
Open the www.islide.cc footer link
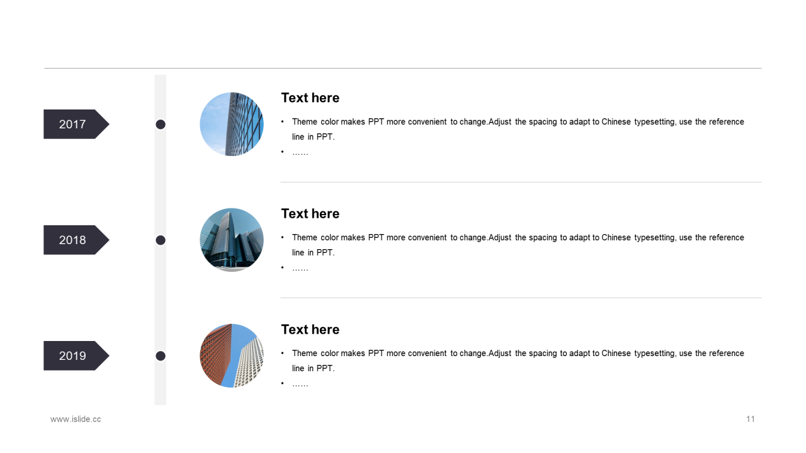[x=76, y=419]
